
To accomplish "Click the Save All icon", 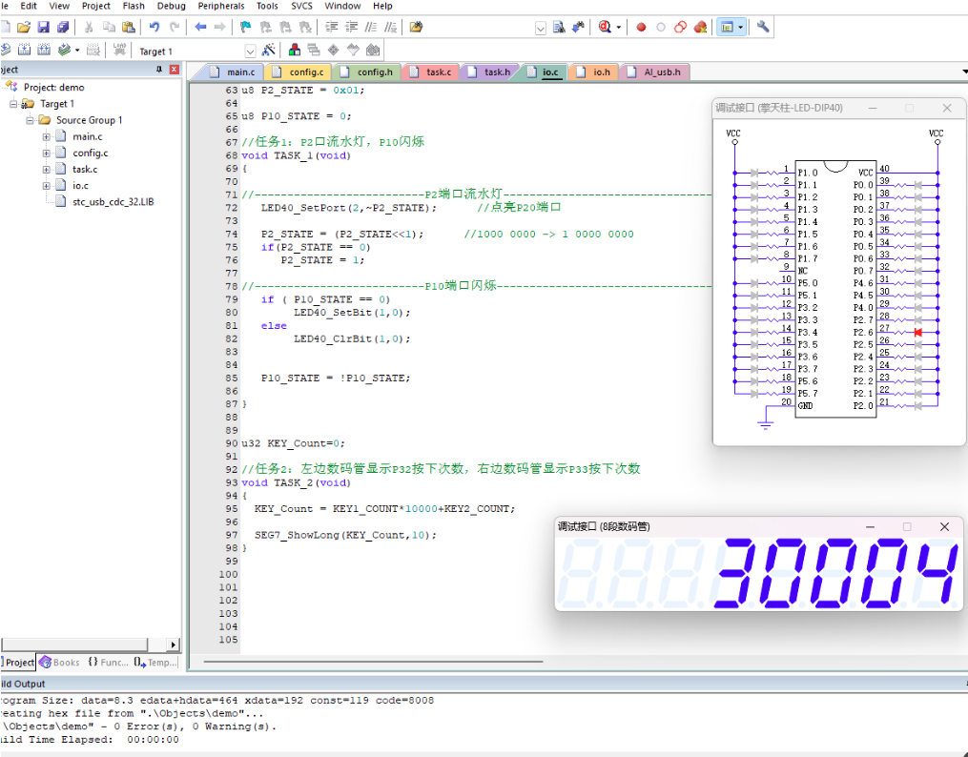I will coord(63,27).
